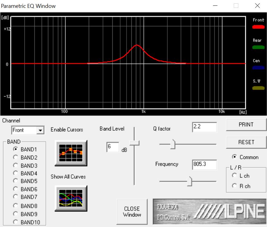
Task: Click the Q factor value field
Action: pyautogui.click(x=204, y=127)
